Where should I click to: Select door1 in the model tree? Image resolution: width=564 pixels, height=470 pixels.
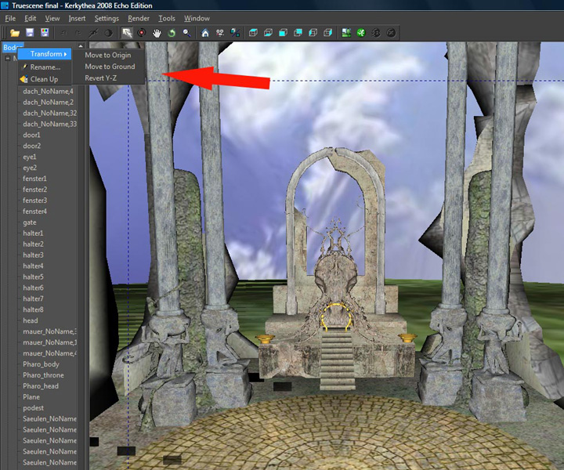click(x=31, y=135)
